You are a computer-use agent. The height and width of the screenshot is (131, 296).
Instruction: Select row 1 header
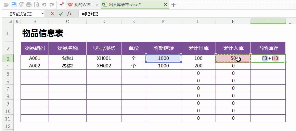pos(8,33)
